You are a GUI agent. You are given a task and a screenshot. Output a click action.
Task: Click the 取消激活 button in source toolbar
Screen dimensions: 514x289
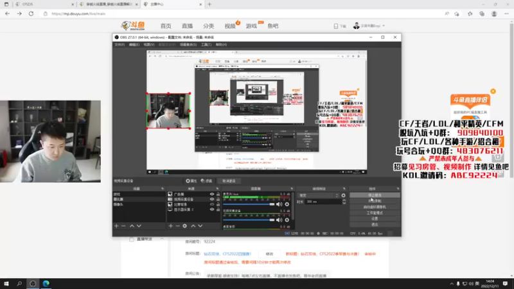(229, 181)
